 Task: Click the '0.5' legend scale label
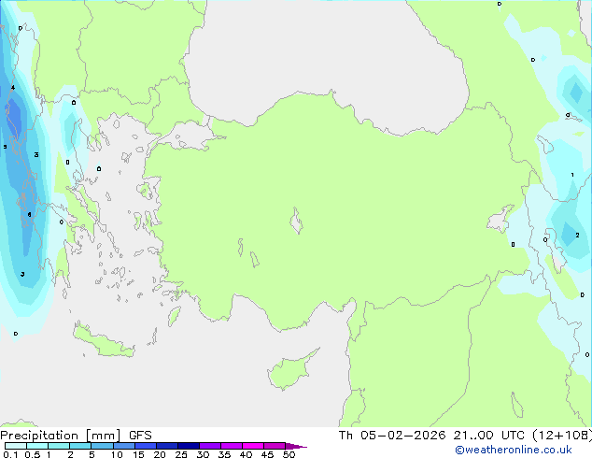(33, 454)
